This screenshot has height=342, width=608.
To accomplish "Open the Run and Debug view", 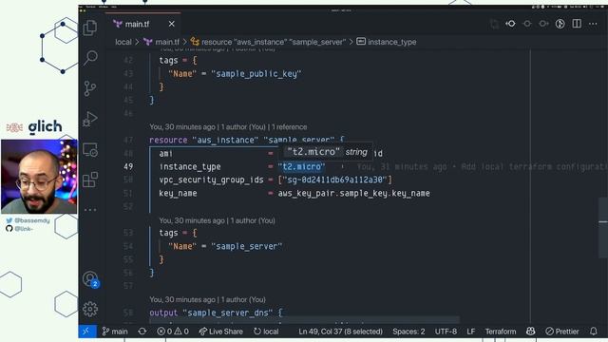I will coord(90,119).
